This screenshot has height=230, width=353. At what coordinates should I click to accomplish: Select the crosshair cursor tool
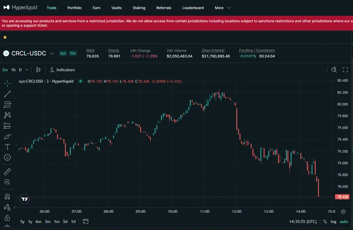pyautogui.click(x=7, y=83)
